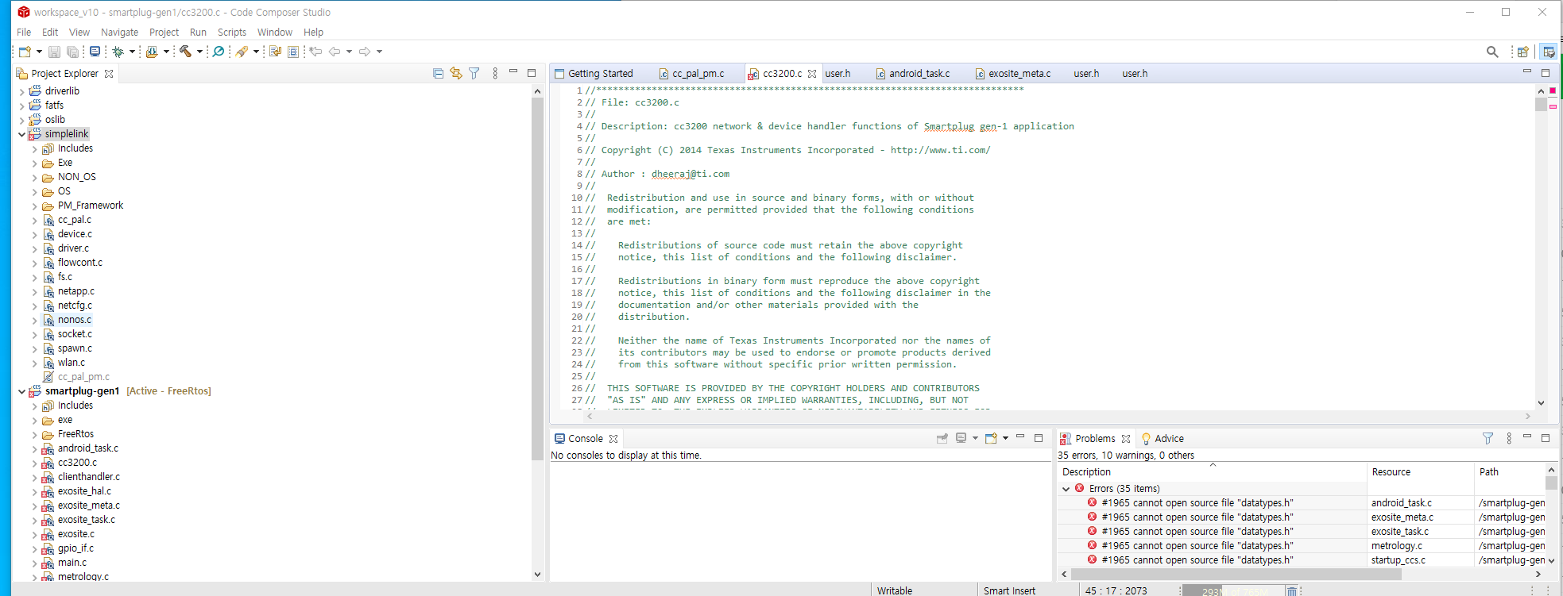Screen dimensions: 1563x596
Task: Switch to the android_task.c editor tab
Action: 912,74
